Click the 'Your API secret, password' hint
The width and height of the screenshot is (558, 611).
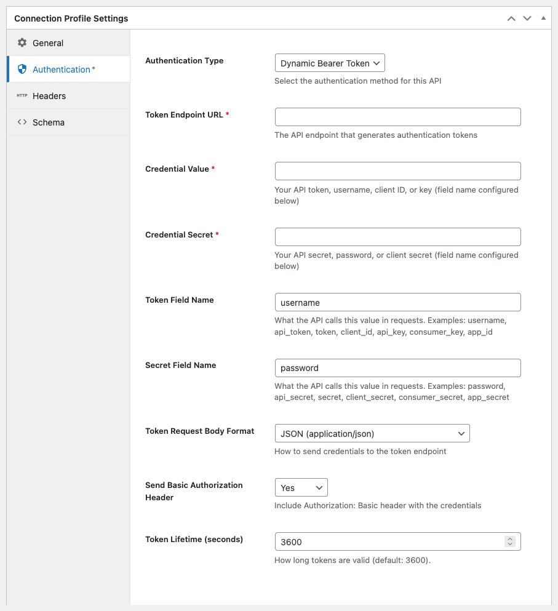point(396,260)
